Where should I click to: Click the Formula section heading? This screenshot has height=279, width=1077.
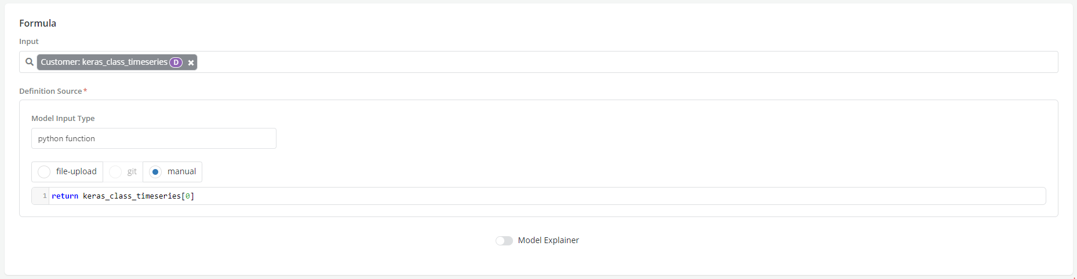pyautogui.click(x=38, y=23)
